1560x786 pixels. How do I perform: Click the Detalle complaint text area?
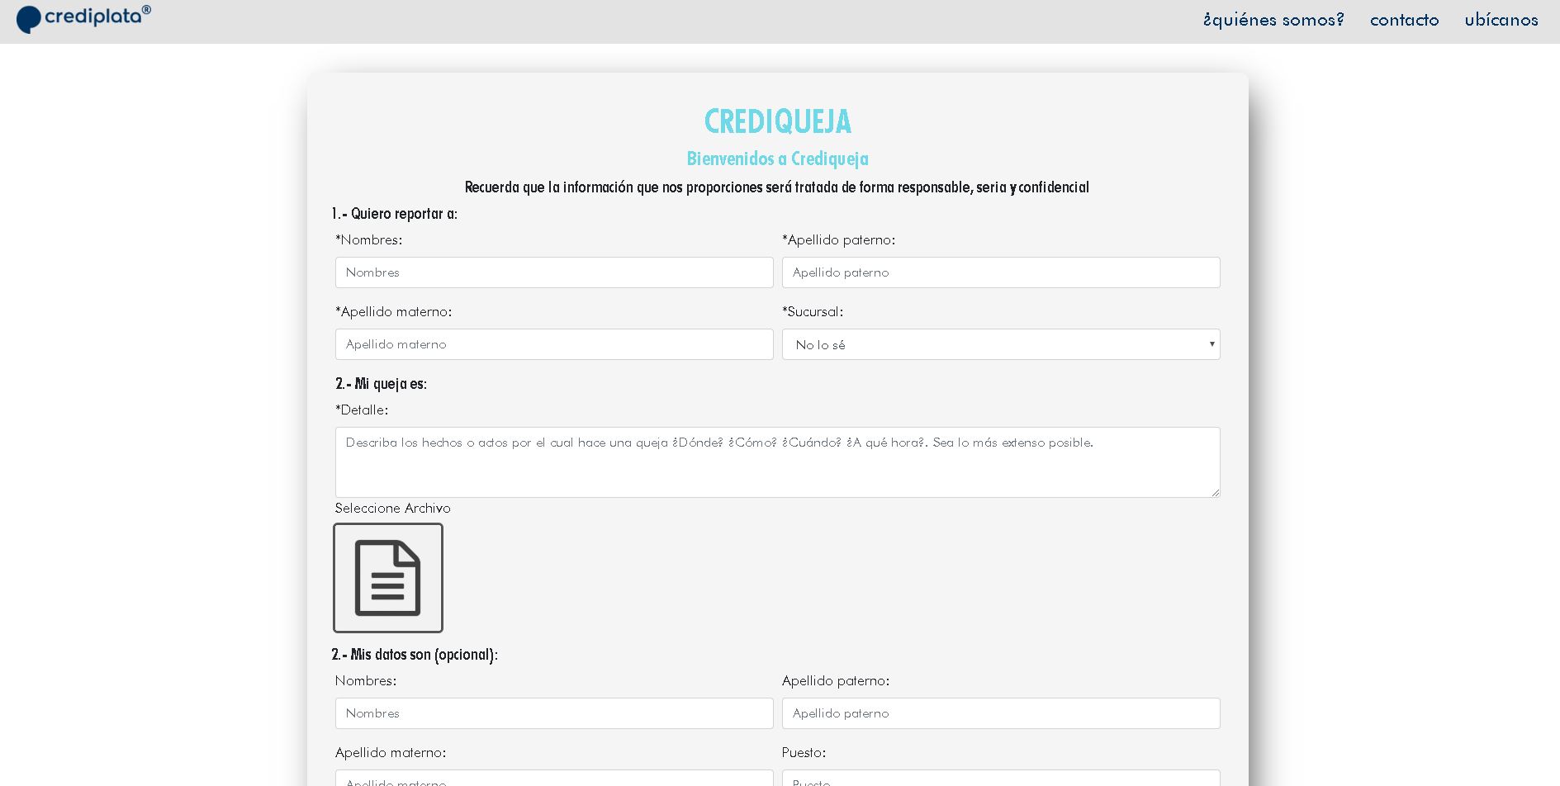(778, 462)
